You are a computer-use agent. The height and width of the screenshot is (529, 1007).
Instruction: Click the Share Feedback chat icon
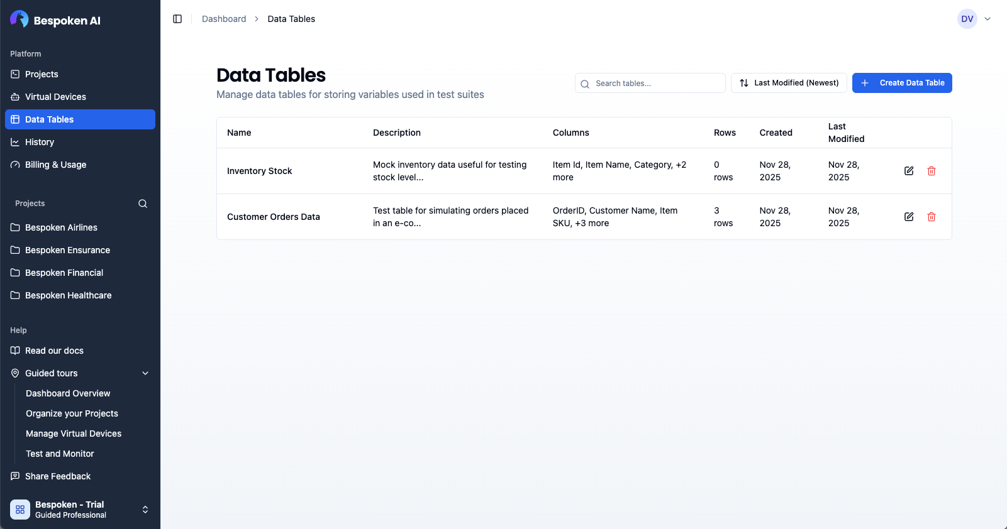pyautogui.click(x=15, y=476)
